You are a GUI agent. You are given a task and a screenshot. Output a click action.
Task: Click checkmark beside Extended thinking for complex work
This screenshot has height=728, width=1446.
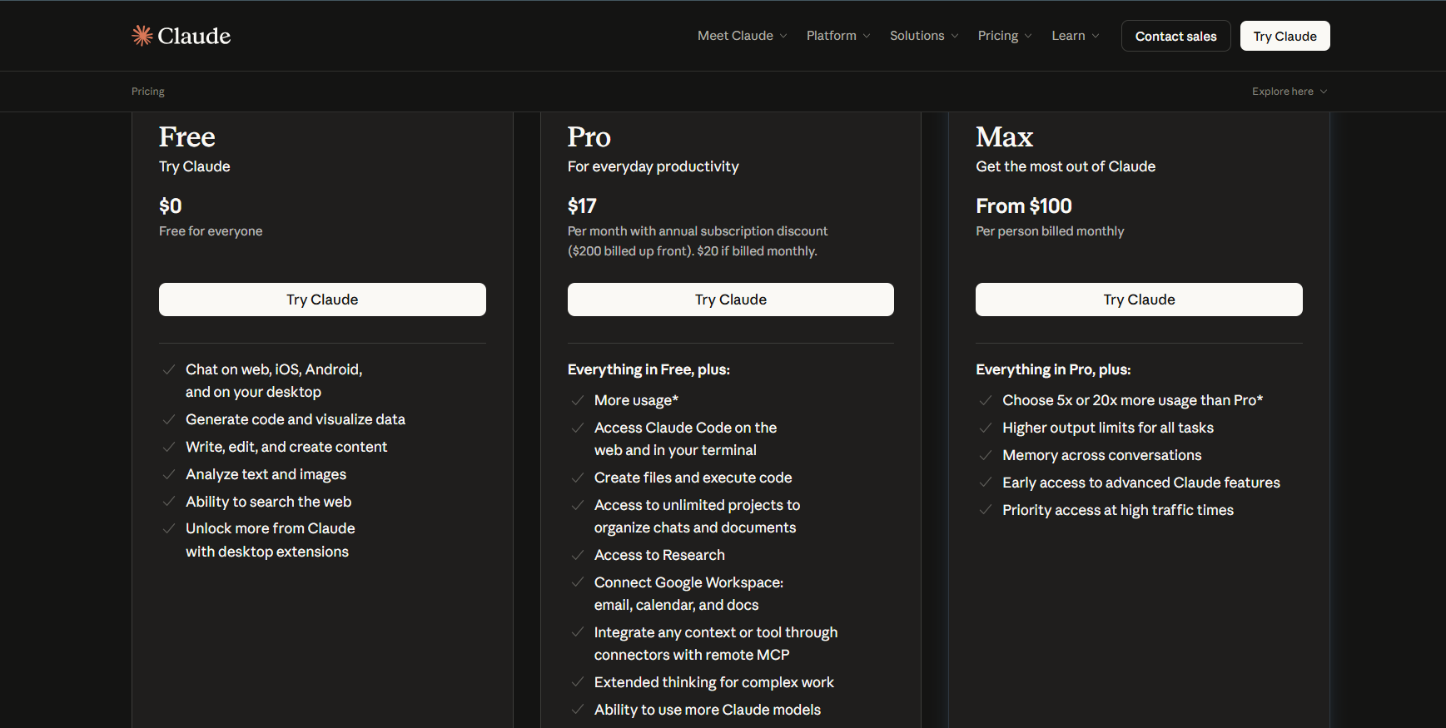tap(578, 682)
